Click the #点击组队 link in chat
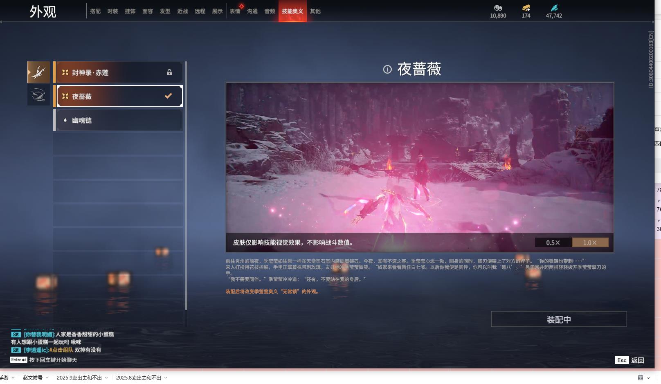661x384 pixels. click(61, 350)
